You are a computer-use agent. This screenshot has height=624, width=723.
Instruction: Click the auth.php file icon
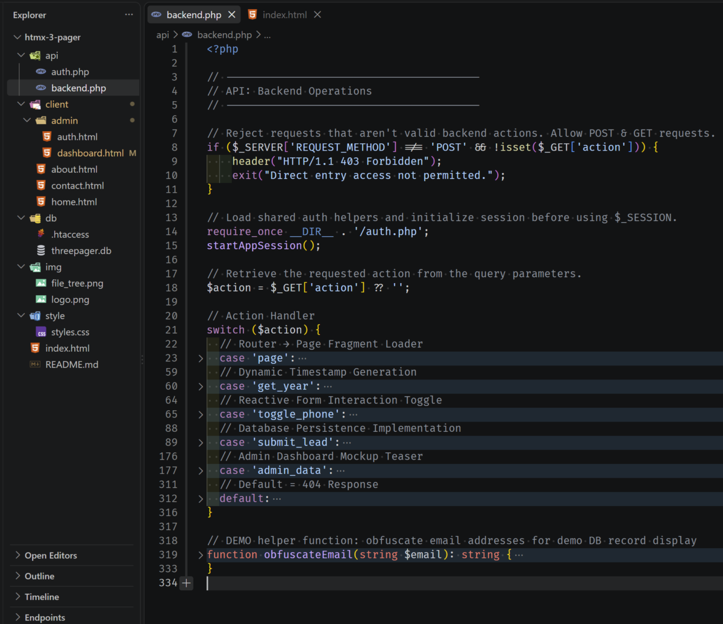pos(41,72)
